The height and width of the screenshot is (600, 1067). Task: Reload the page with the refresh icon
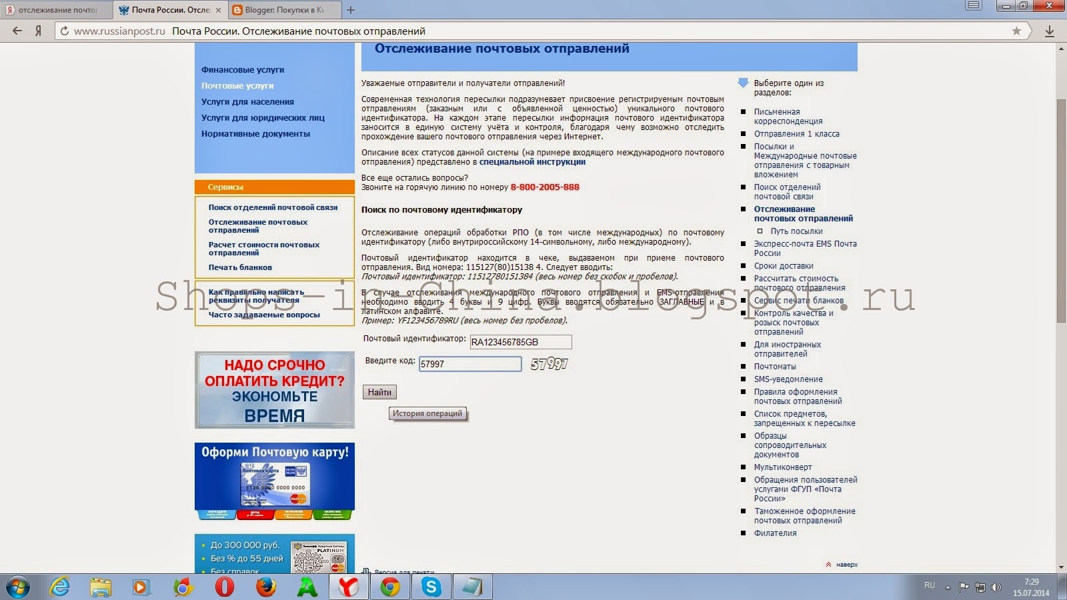pos(65,31)
